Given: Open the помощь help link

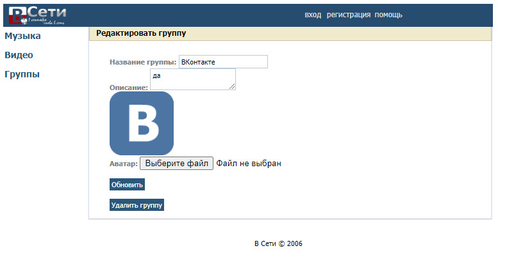Looking at the screenshot, I should click(388, 15).
